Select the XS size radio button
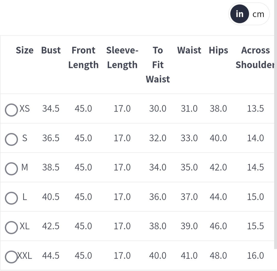This screenshot has width=277, height=271. click(11, 110)
